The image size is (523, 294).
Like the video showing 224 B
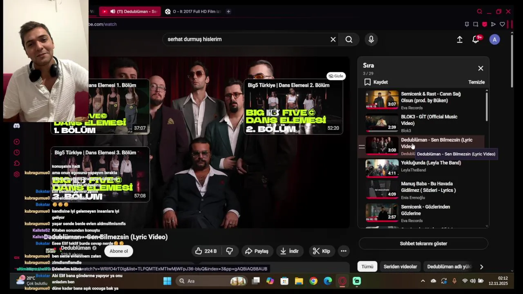click(206, 251)
